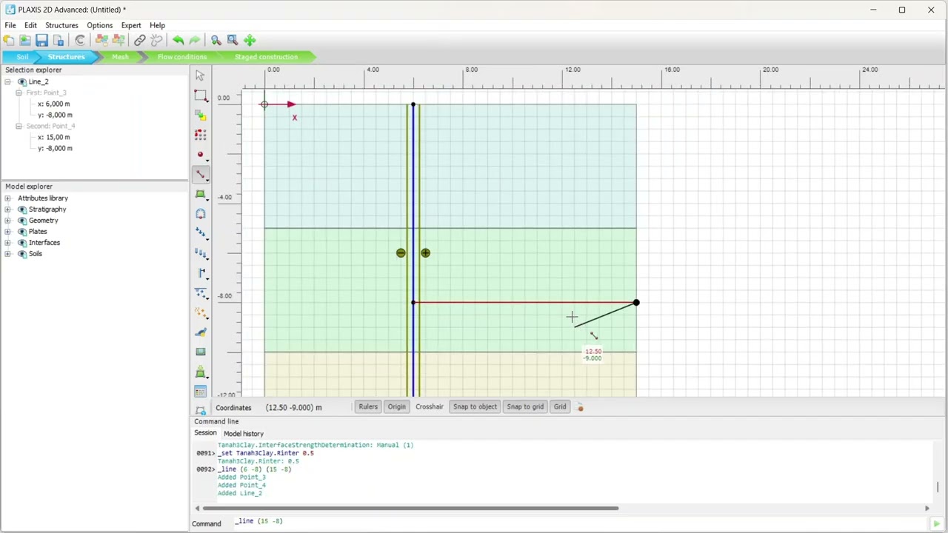Select the Create polygon tool
Image resolution: width=948 pixels, height=533 pixels.
click(x=200, y=194)
